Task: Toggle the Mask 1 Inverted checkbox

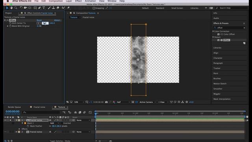Action: tap(62, 123)
